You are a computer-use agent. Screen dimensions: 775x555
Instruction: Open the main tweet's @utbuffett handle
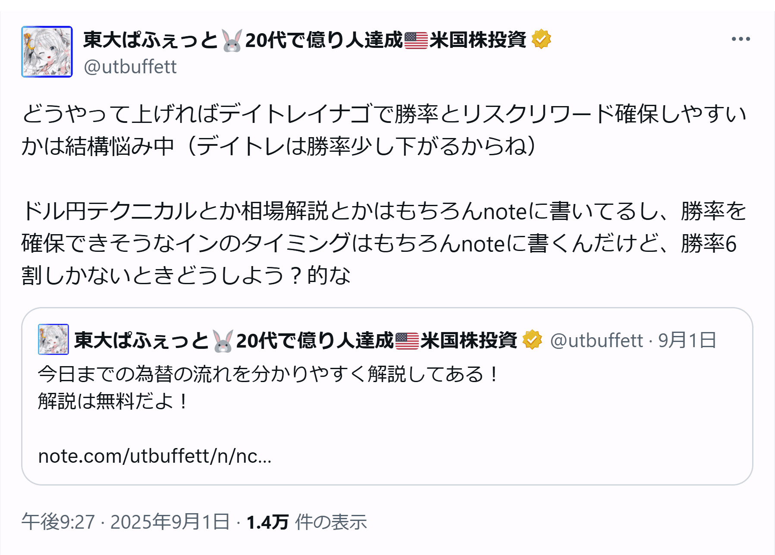point(130,67)
